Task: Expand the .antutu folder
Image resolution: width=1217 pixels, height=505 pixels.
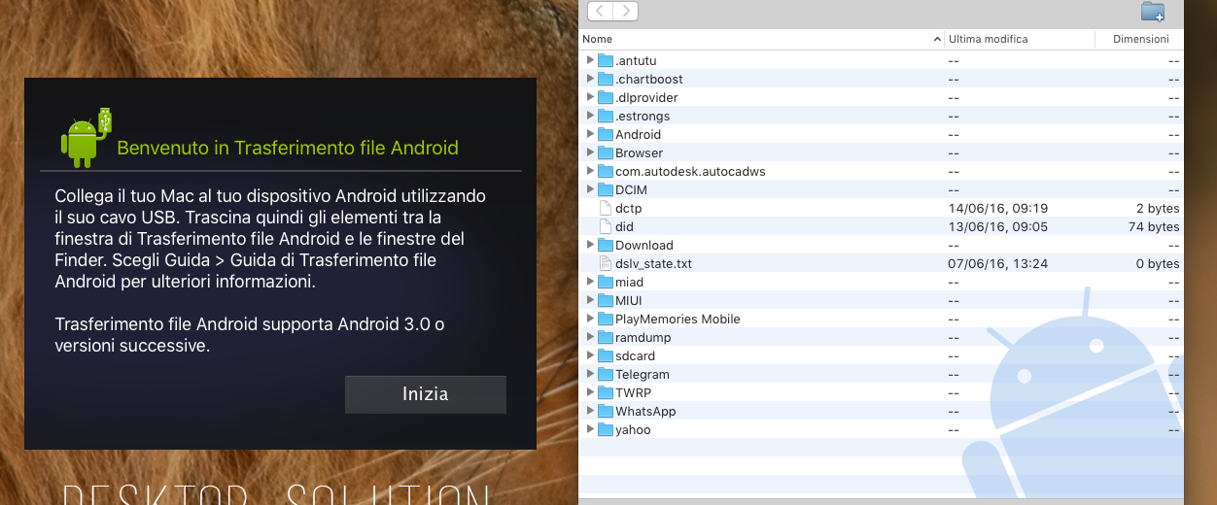Action: coord(590,60)
